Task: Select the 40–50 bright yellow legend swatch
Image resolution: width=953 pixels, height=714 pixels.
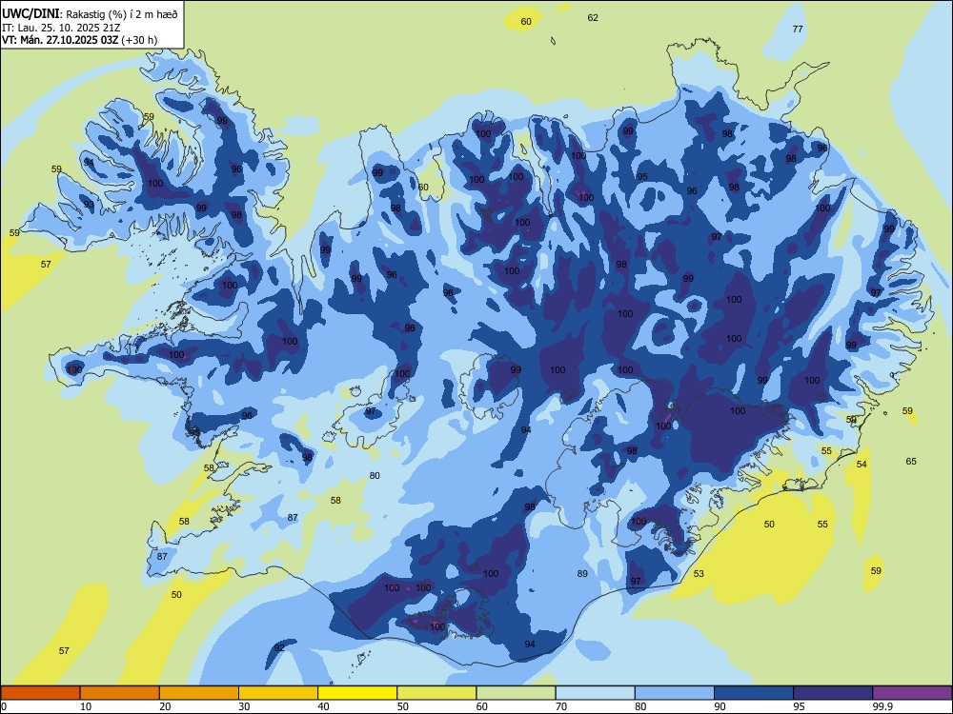Action: [x=357, y=693]
